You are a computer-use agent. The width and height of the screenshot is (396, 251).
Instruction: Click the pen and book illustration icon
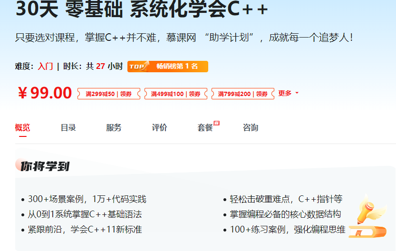click(x=368, y=216)
